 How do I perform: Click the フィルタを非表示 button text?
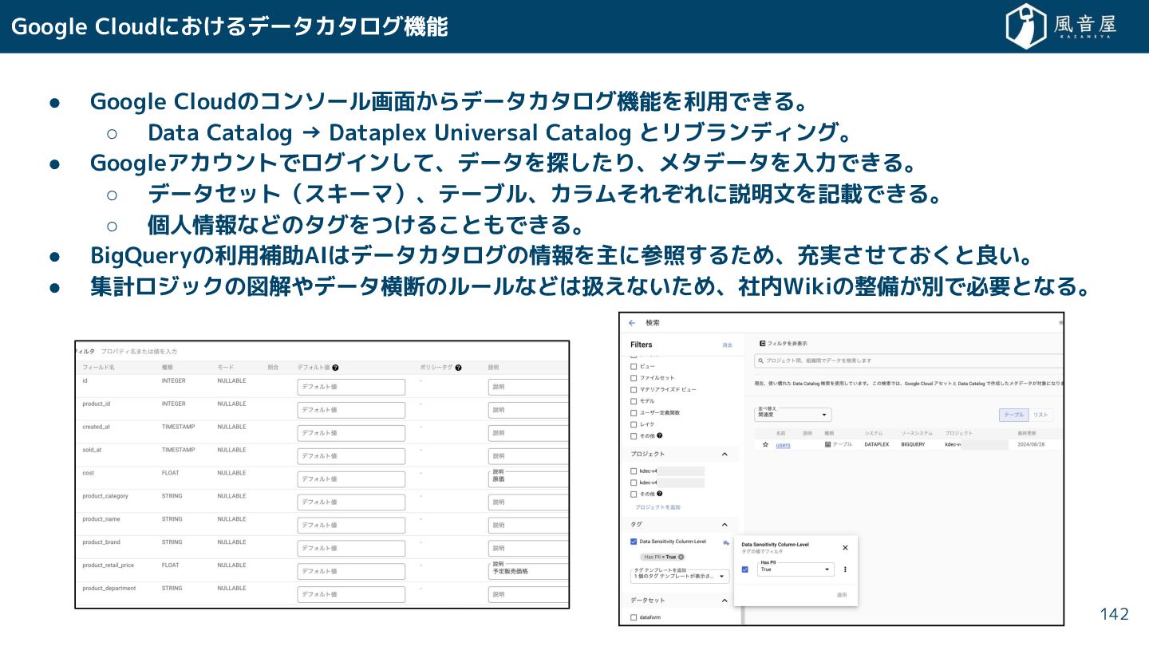pyautogui.click(x=787, y=344)
